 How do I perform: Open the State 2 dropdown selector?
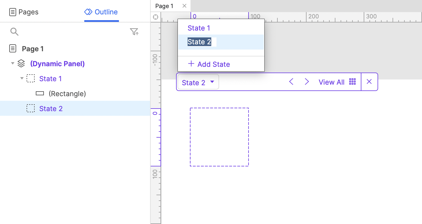tap(198, 82)
